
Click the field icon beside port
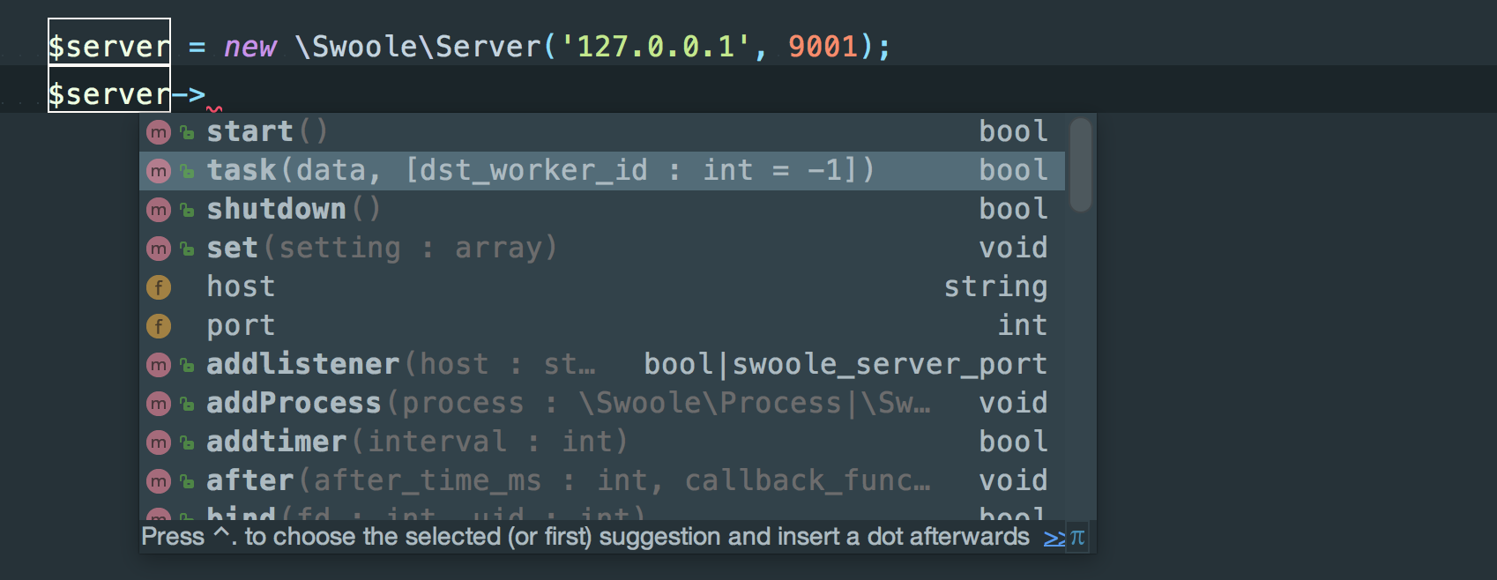[x=159, y=326]
